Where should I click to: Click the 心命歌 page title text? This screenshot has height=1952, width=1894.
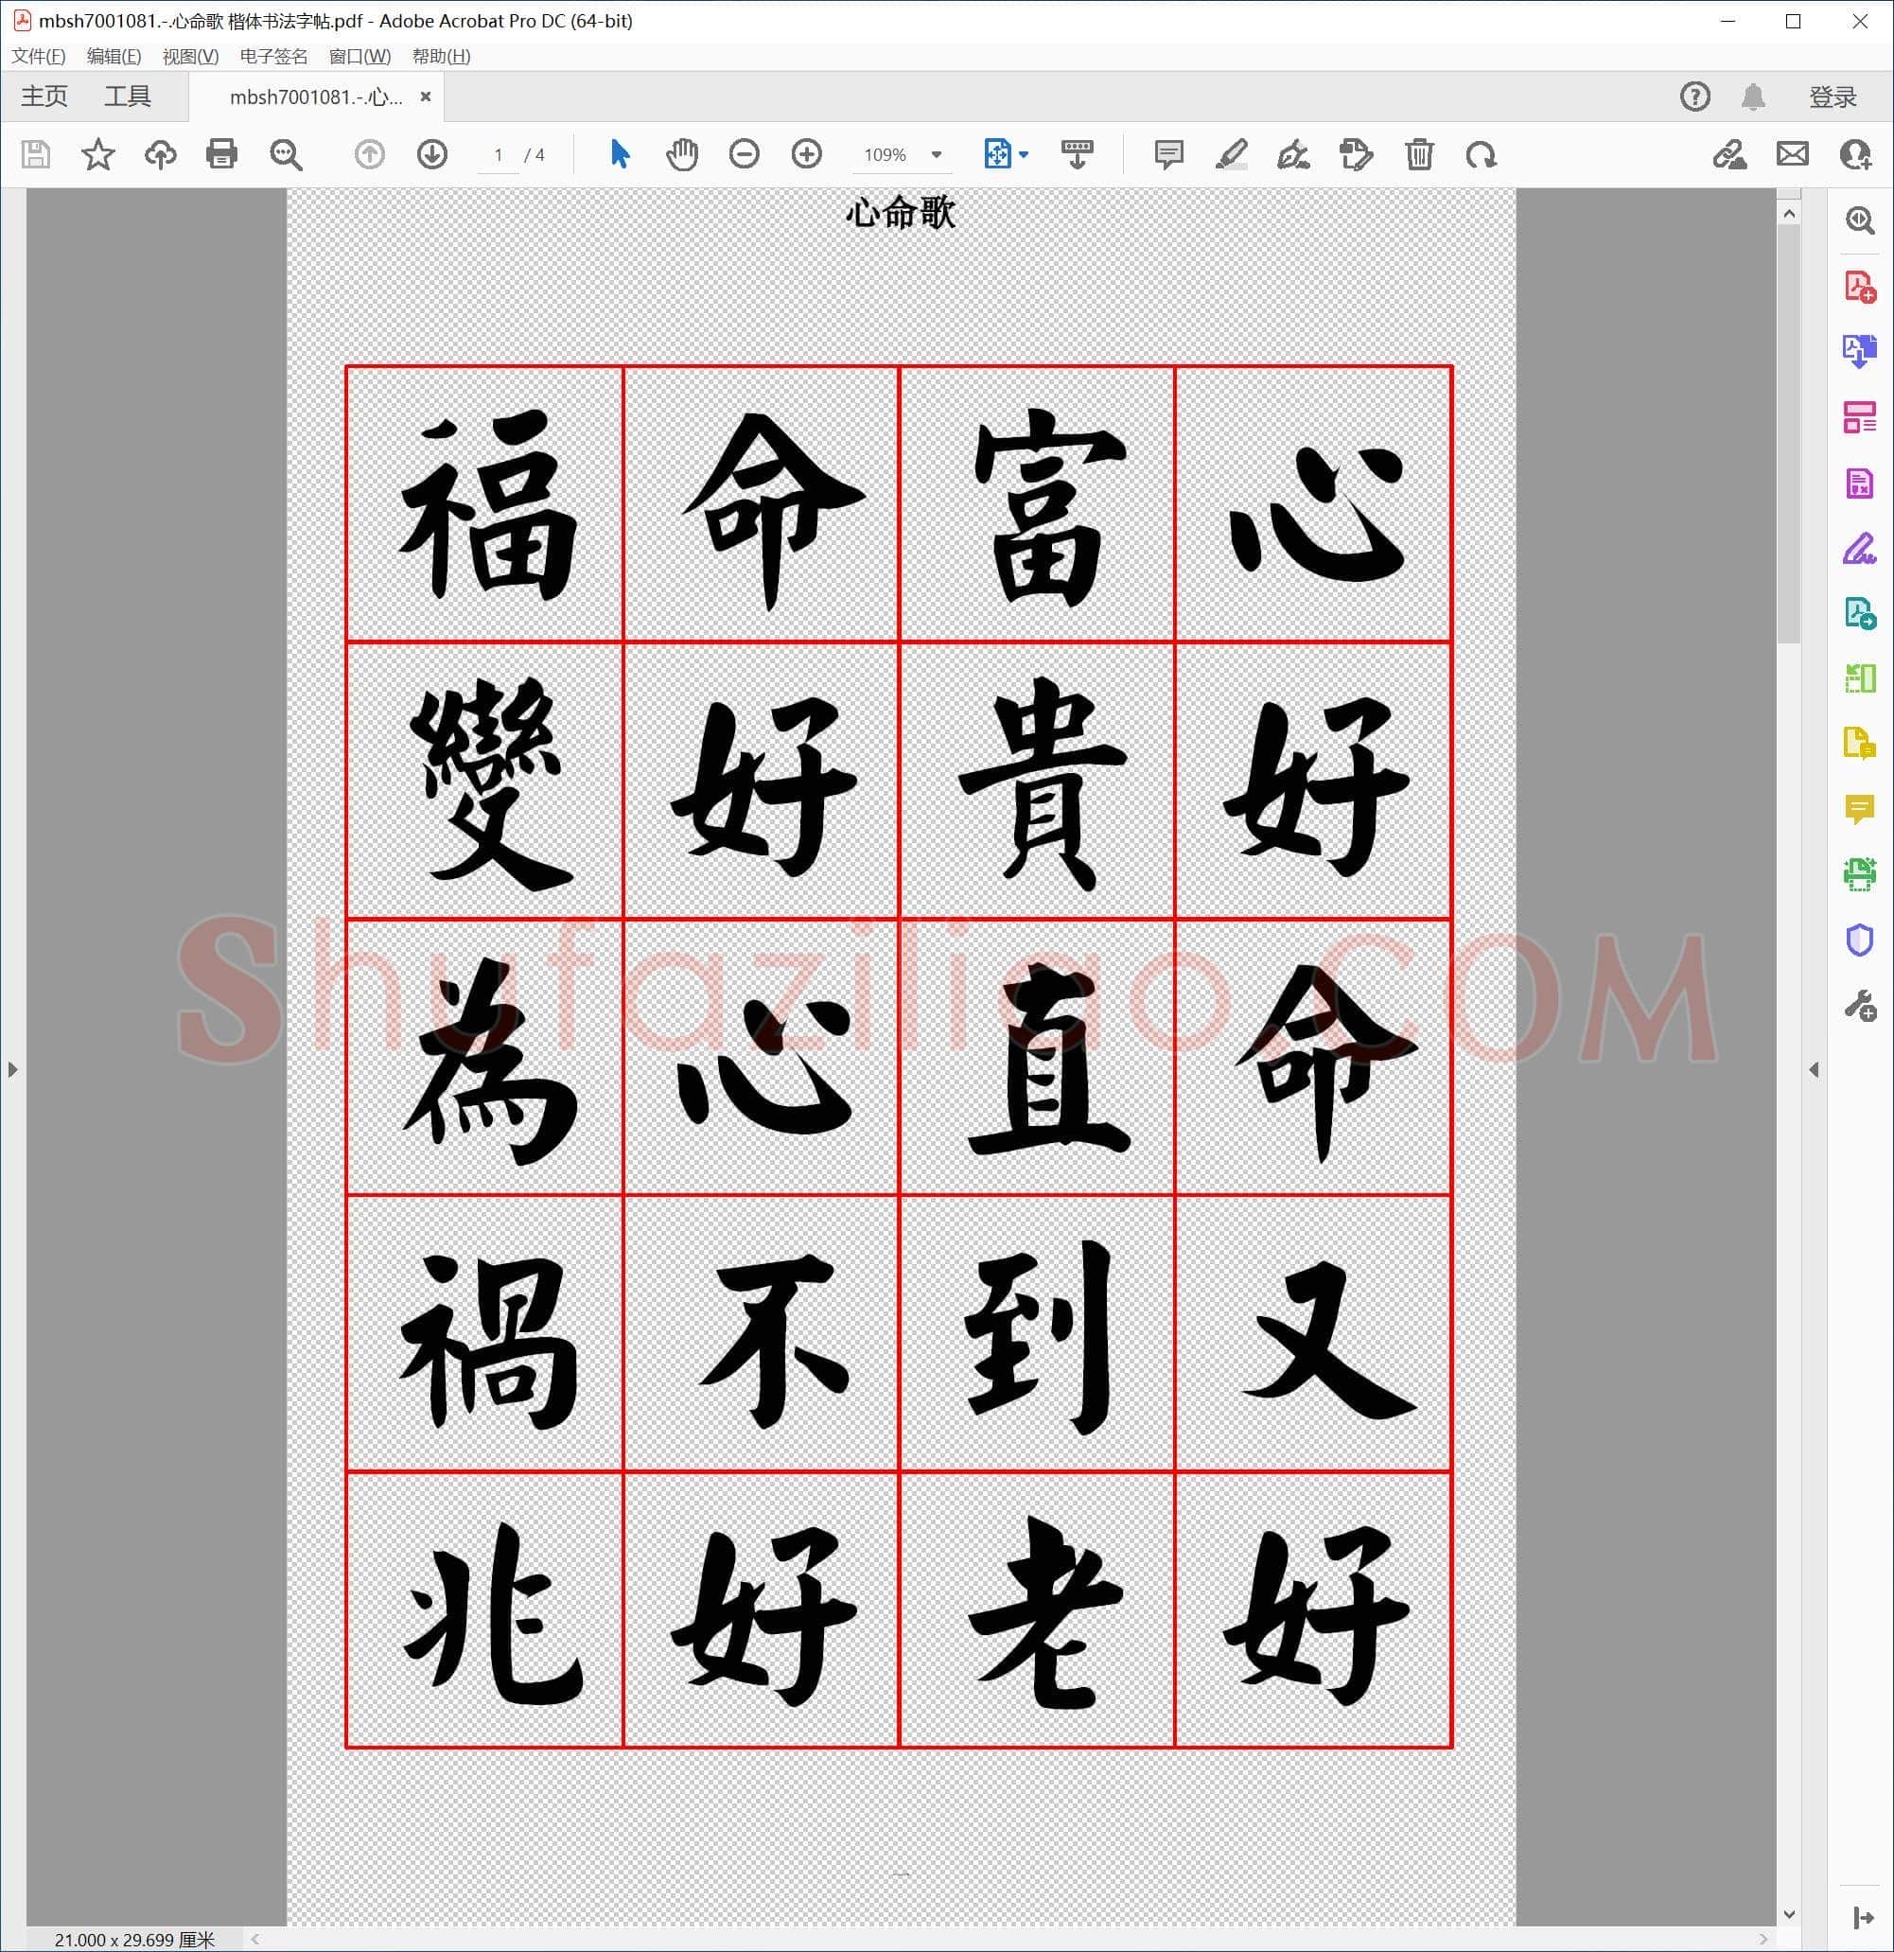point(901,212)
